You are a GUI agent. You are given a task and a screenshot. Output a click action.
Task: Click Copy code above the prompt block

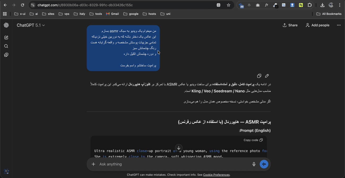click(x=253, y=140)
